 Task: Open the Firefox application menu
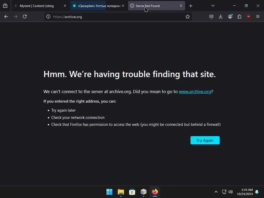[258, 16]
